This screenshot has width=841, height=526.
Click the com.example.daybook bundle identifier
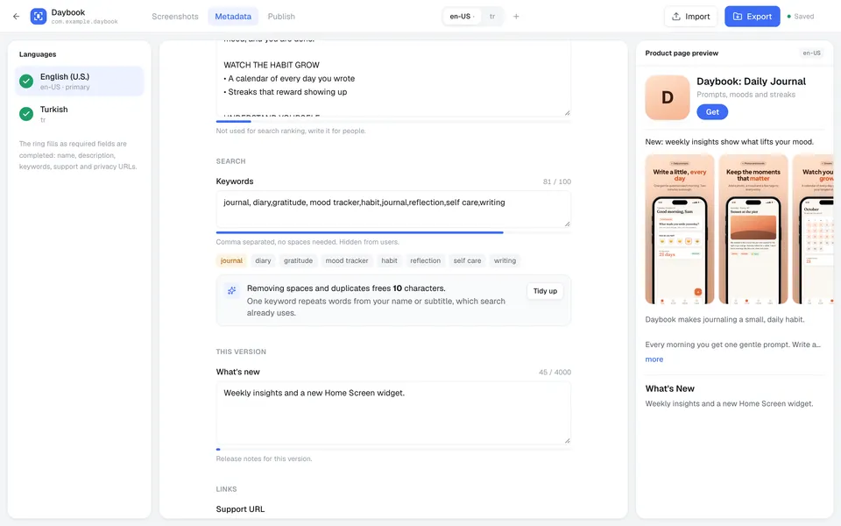[84, 22]
